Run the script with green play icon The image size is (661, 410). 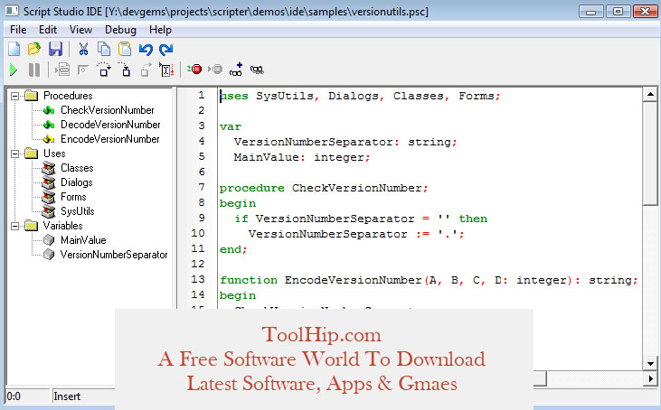click(x=14, y=70)
